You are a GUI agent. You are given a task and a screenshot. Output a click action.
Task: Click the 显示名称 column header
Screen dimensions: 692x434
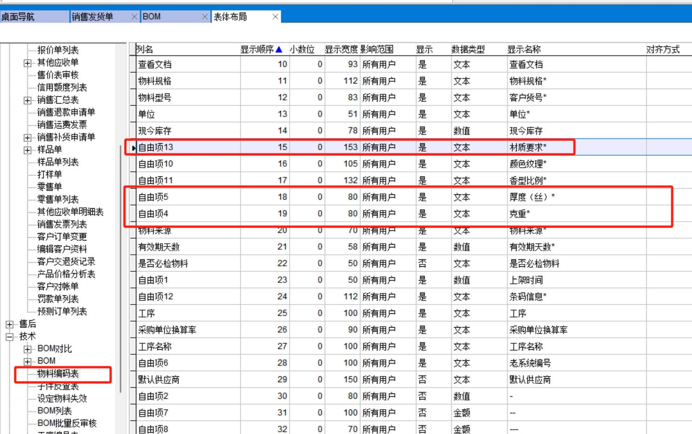pos(524,49)
